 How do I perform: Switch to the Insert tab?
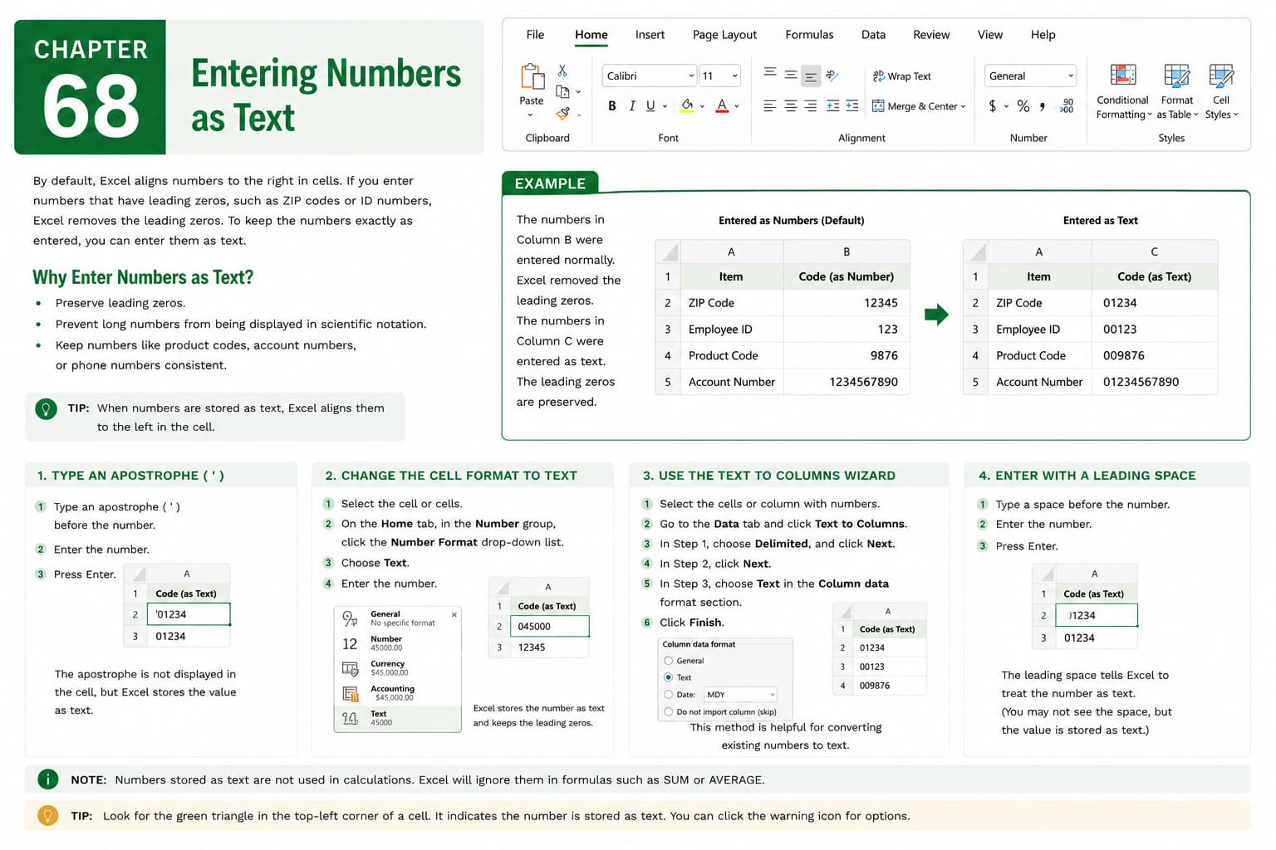click(x=650, y=35)
